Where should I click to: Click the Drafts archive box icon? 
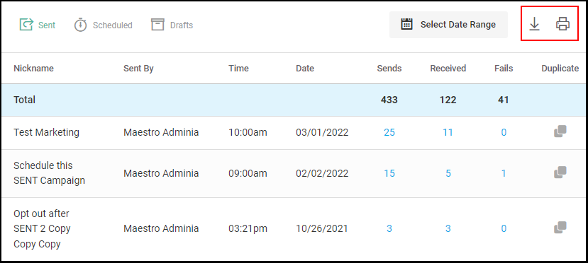[x=158, y=25]
